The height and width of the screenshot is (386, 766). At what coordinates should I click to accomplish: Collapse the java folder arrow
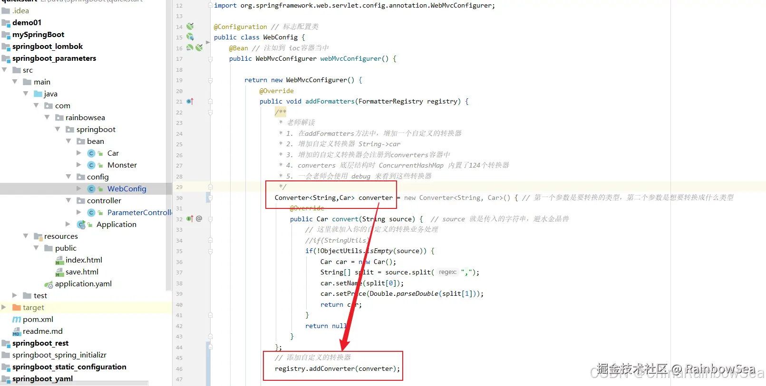26,94
